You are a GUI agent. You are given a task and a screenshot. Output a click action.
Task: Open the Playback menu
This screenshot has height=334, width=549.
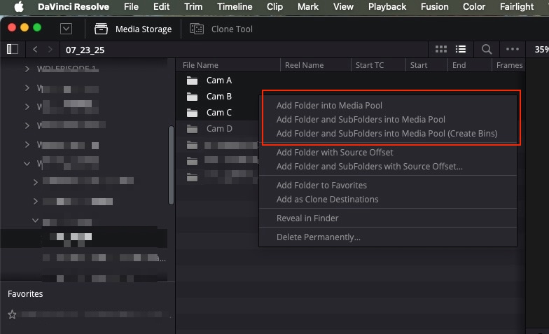point(387,7)
